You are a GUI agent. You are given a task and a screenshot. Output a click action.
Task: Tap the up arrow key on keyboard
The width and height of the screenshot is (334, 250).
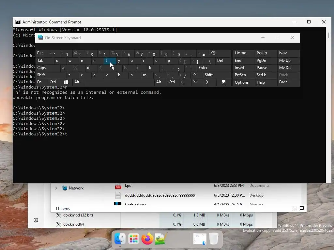coord(194,75)
